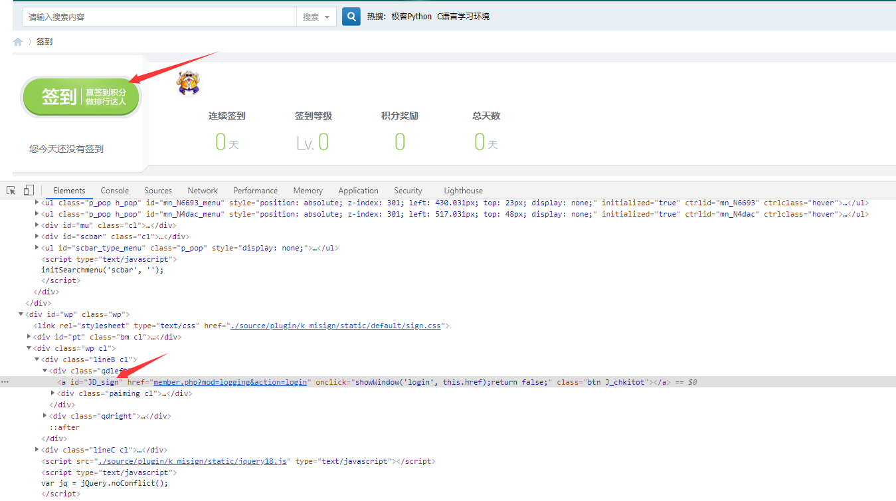Expand the ul id mn_N6693_menu node
The height and width of the screenshot is (501, 896).
[37, 203]
